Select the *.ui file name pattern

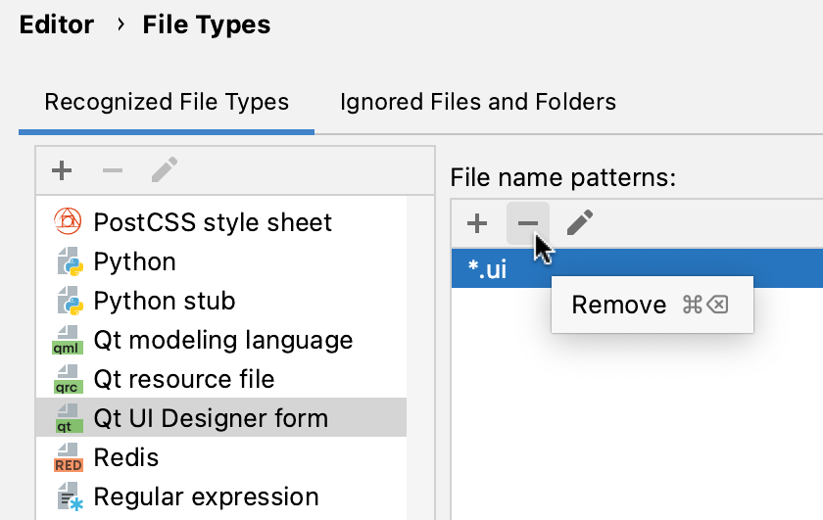488,269
